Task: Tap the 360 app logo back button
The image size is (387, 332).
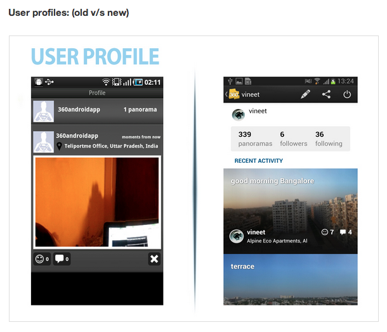Action: coord(233,94)
